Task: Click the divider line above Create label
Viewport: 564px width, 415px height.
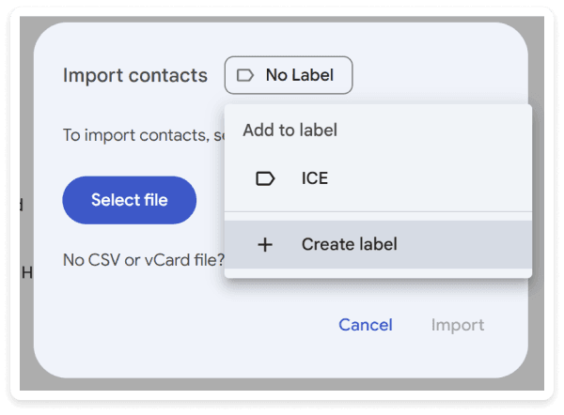Action: [378, 211]
